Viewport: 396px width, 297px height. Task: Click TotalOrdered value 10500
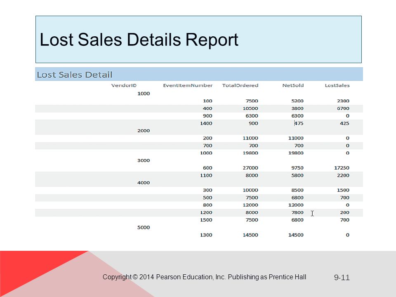click(x=250, y=108)
